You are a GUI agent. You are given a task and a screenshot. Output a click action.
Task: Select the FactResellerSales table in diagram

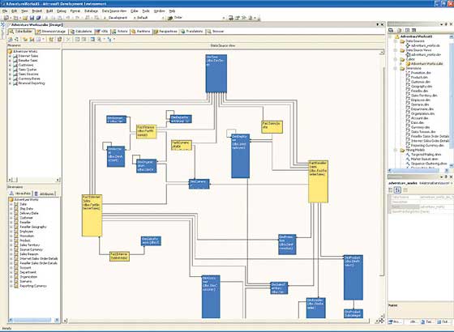318,181
